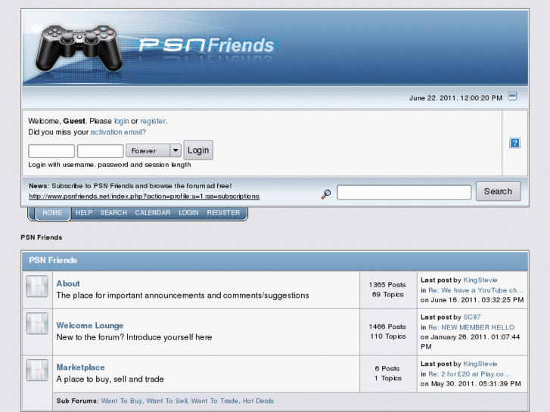Click the 1365 Posts count text
The width and height of the screenshot is (550, 412).
point(387,285)
